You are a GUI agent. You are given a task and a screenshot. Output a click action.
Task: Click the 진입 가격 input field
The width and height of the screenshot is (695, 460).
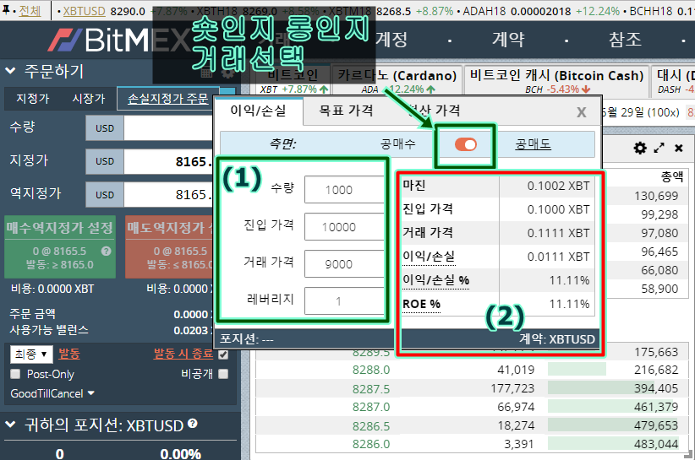339,226
